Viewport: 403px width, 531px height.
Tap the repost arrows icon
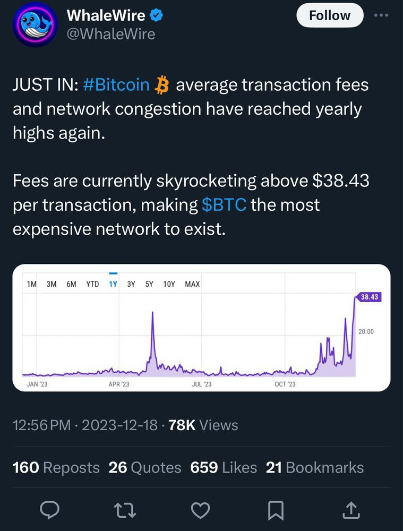tap(125, 511)
